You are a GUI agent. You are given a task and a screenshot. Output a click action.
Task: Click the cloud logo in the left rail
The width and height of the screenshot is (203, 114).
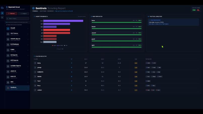coord(2,8)
